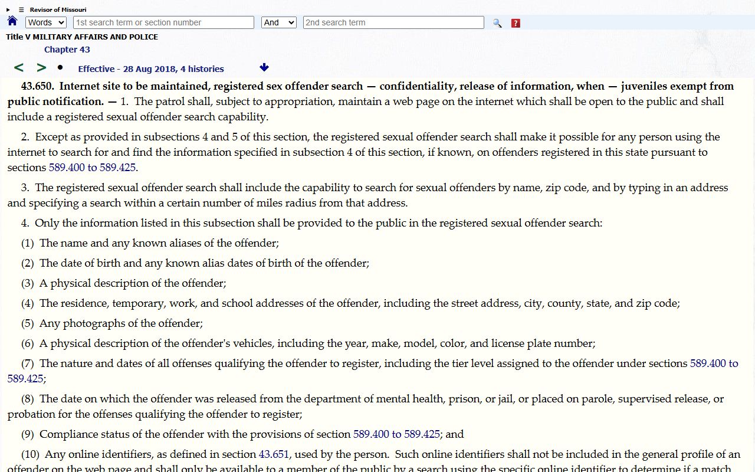Click item (5) Any photographs of the offender
Image resolution: width=755 pixels, height=472 pixels.
click(112, 323)
